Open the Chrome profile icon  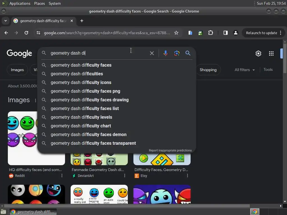[235, 33]
